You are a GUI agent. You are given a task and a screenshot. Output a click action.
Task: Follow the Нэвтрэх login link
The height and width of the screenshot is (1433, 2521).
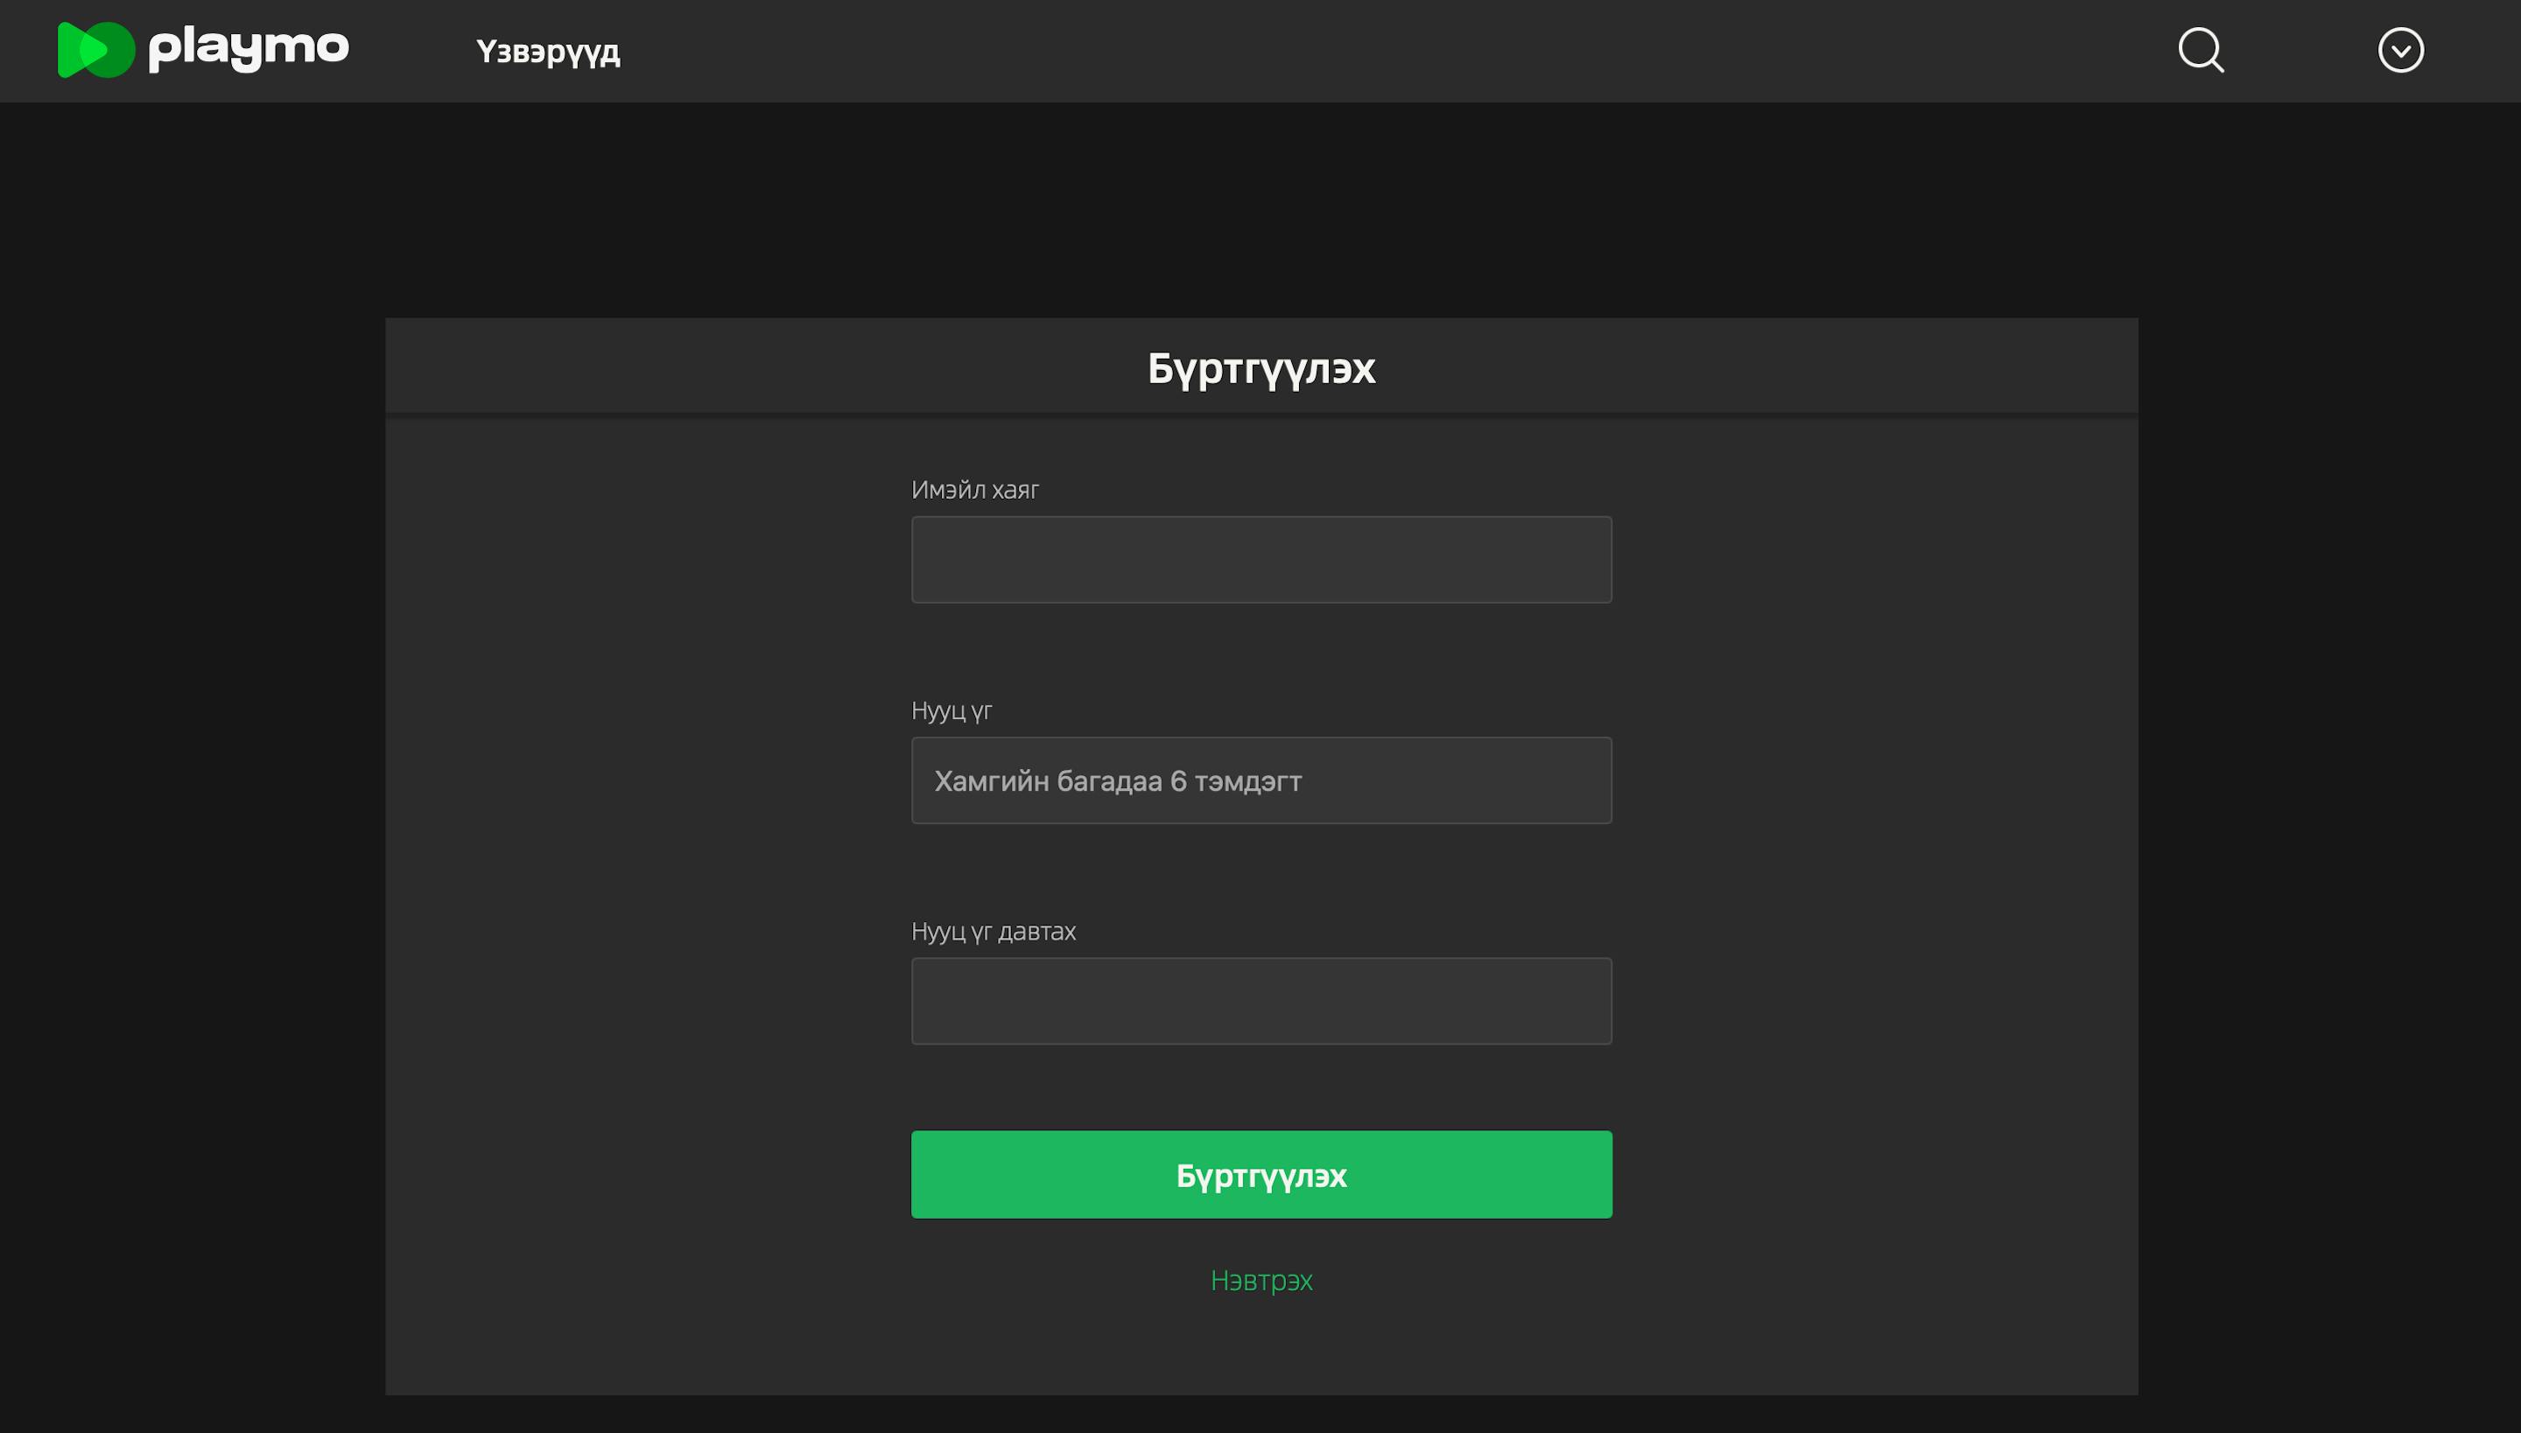1260,1281
